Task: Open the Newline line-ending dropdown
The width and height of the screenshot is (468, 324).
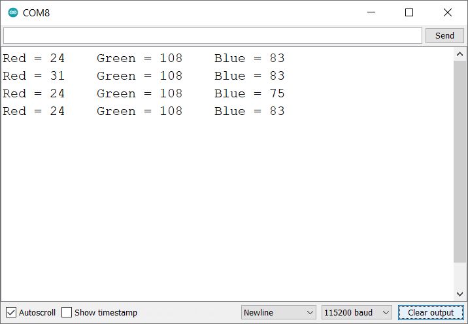Action: coord(278,312)
